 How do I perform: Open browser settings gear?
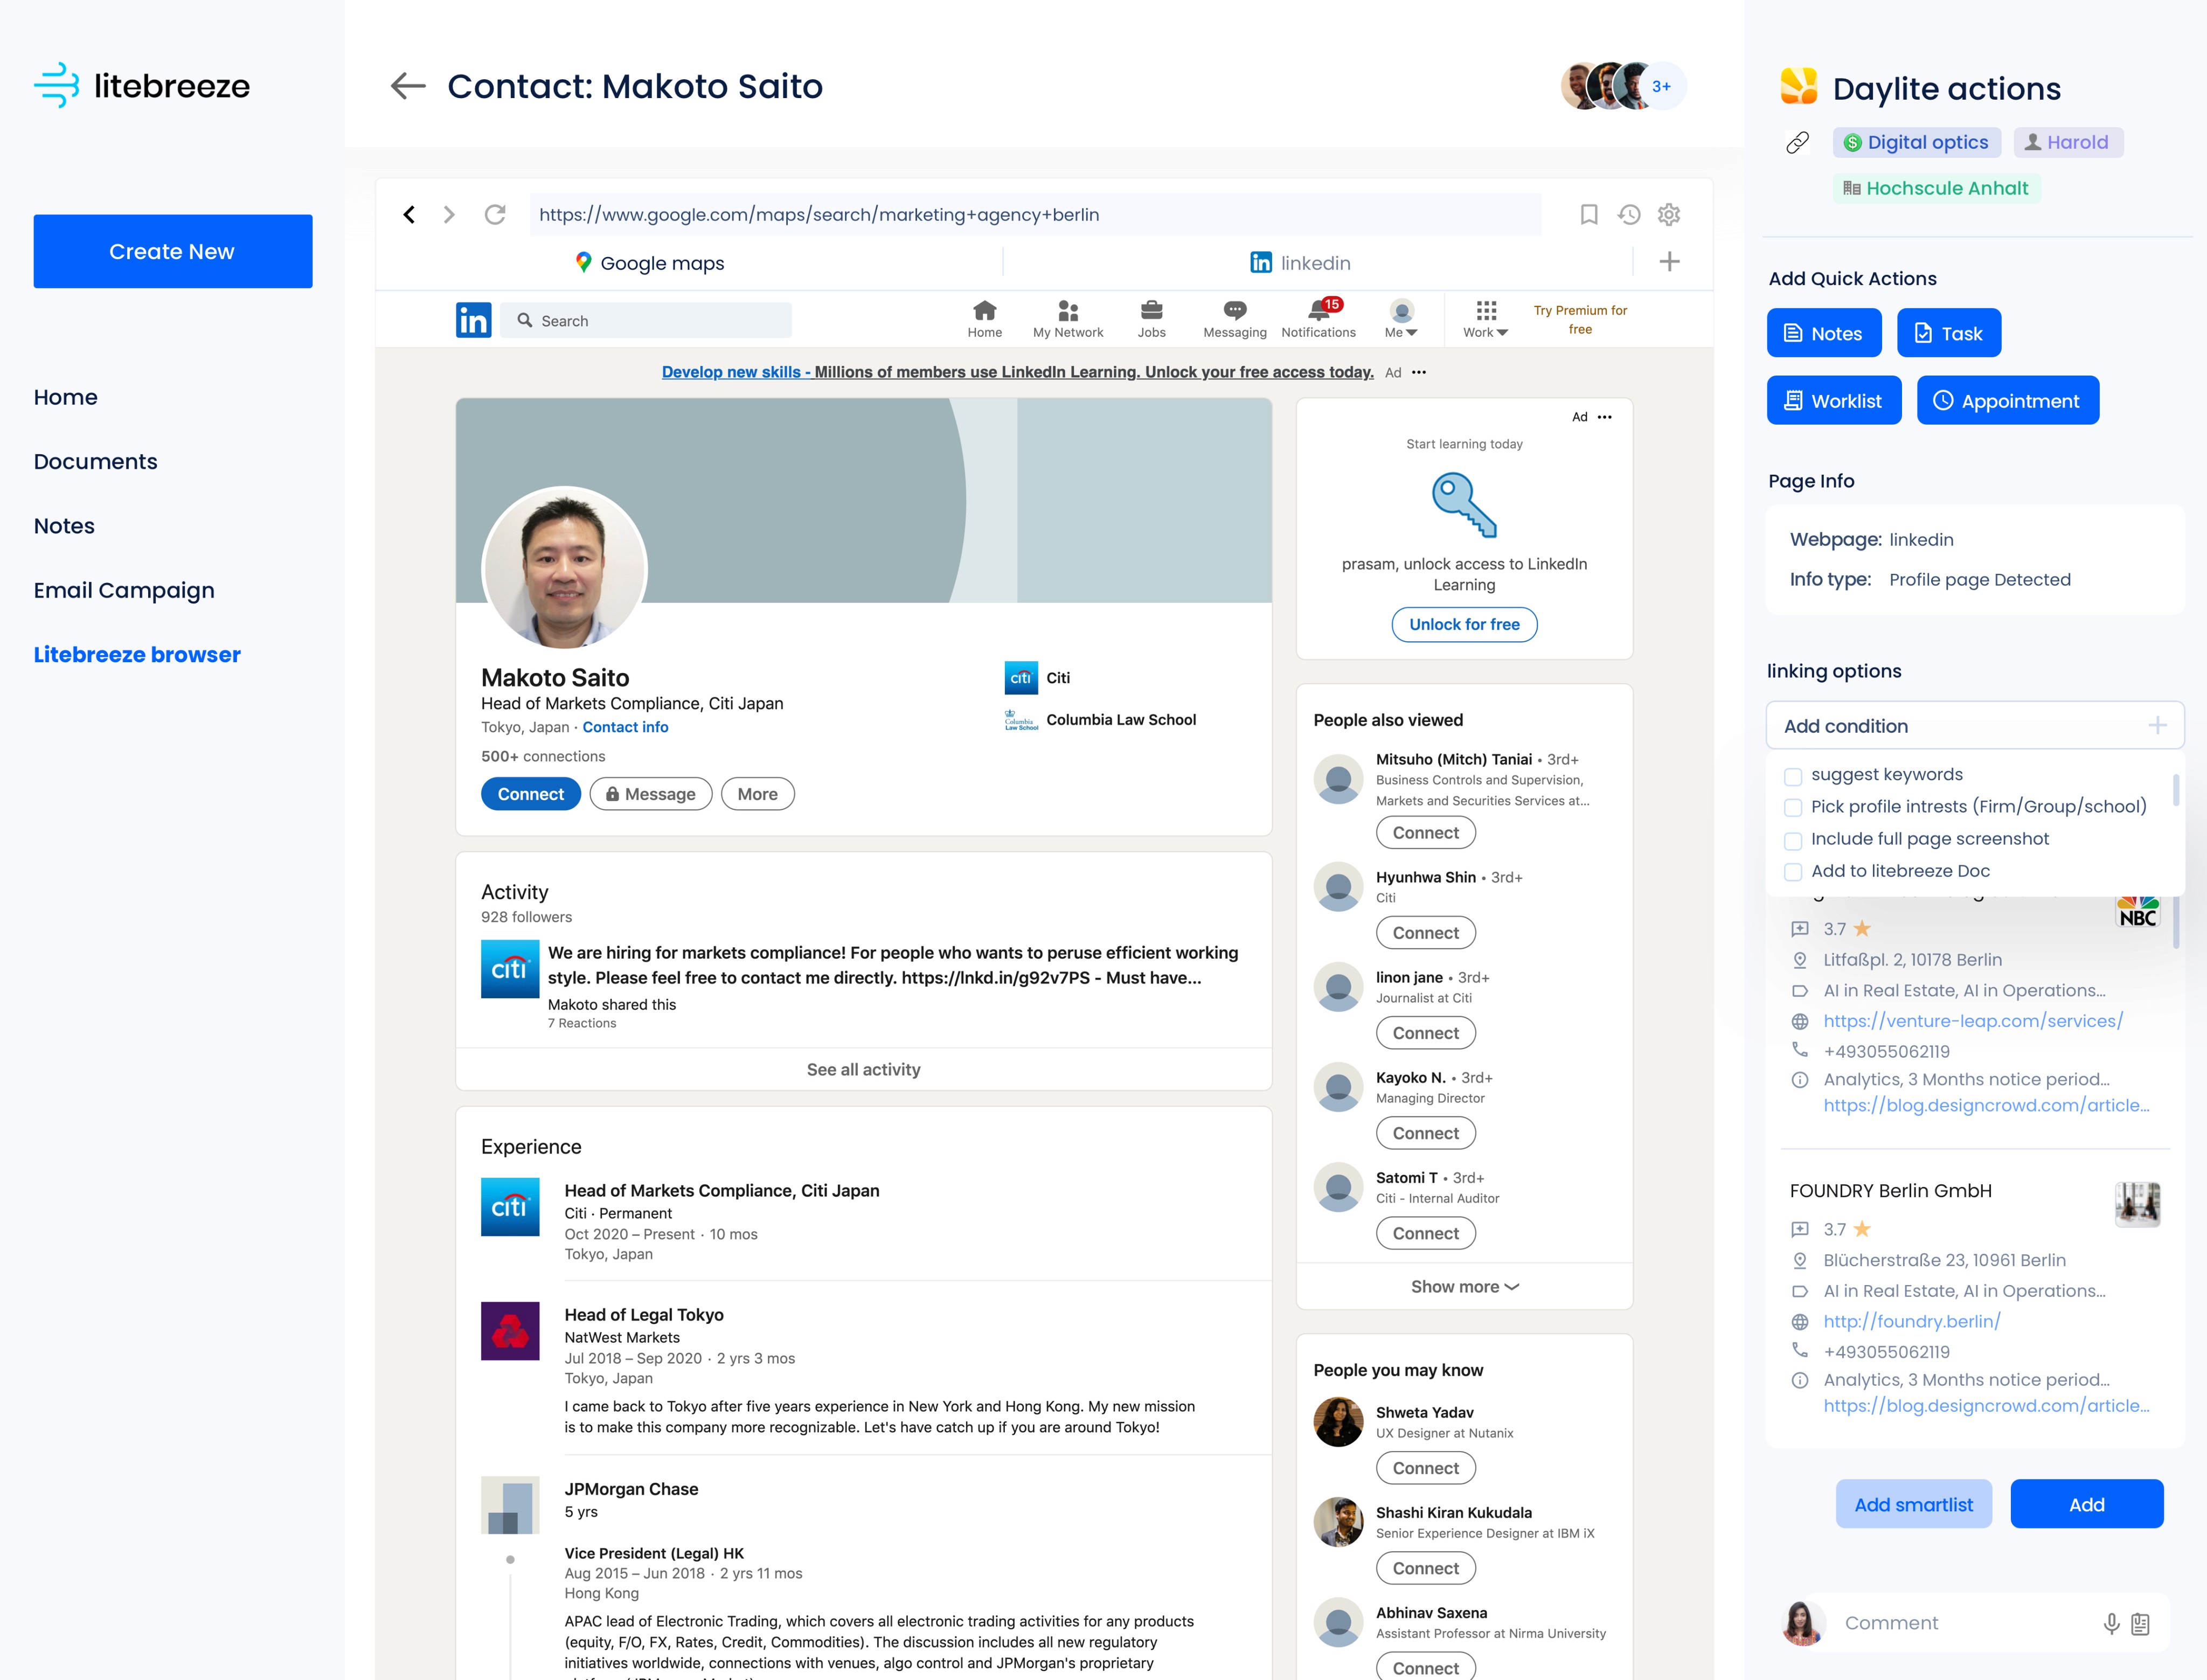(x=1669, y=215)
